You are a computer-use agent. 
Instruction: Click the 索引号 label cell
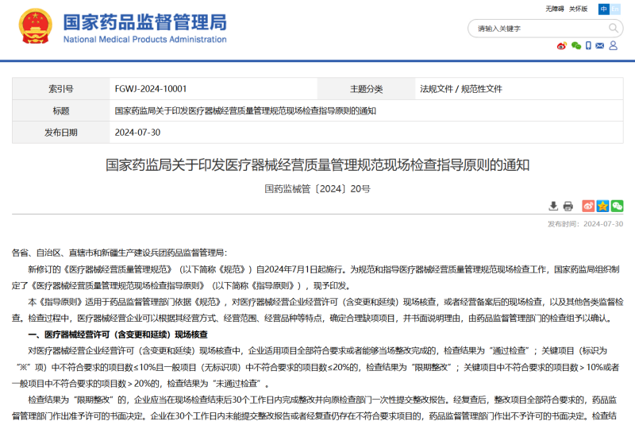[61, 89]
